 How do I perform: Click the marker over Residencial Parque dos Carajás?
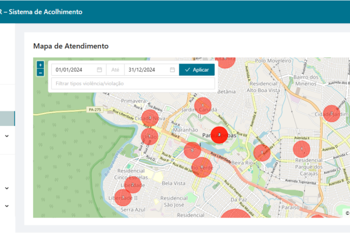click(302, 150)
